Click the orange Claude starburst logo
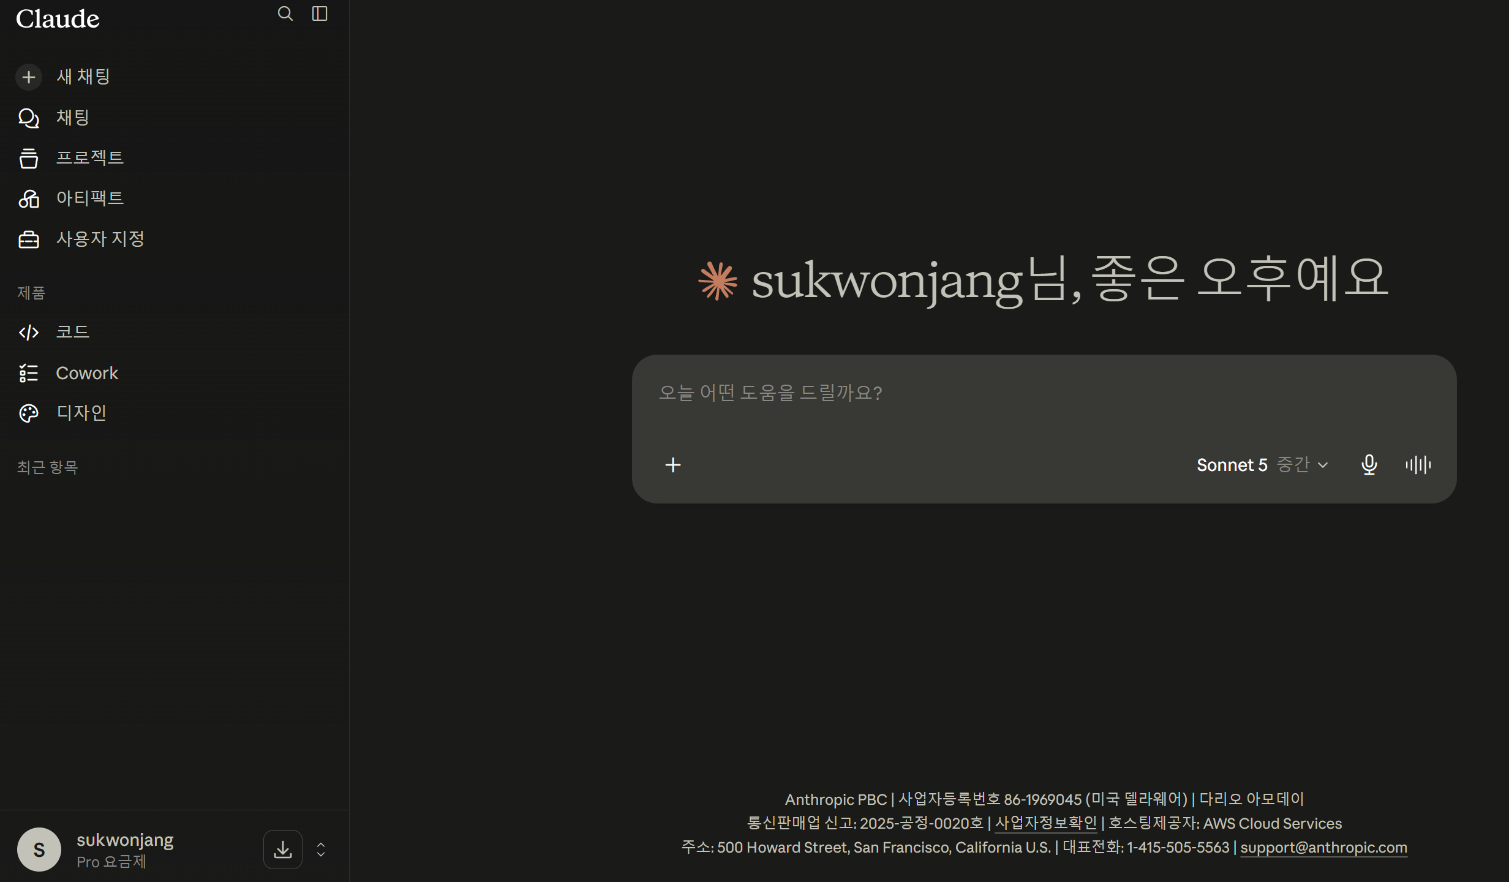Image resolution: width=1509 pixels, height=882 pixels. coord(718,281)
